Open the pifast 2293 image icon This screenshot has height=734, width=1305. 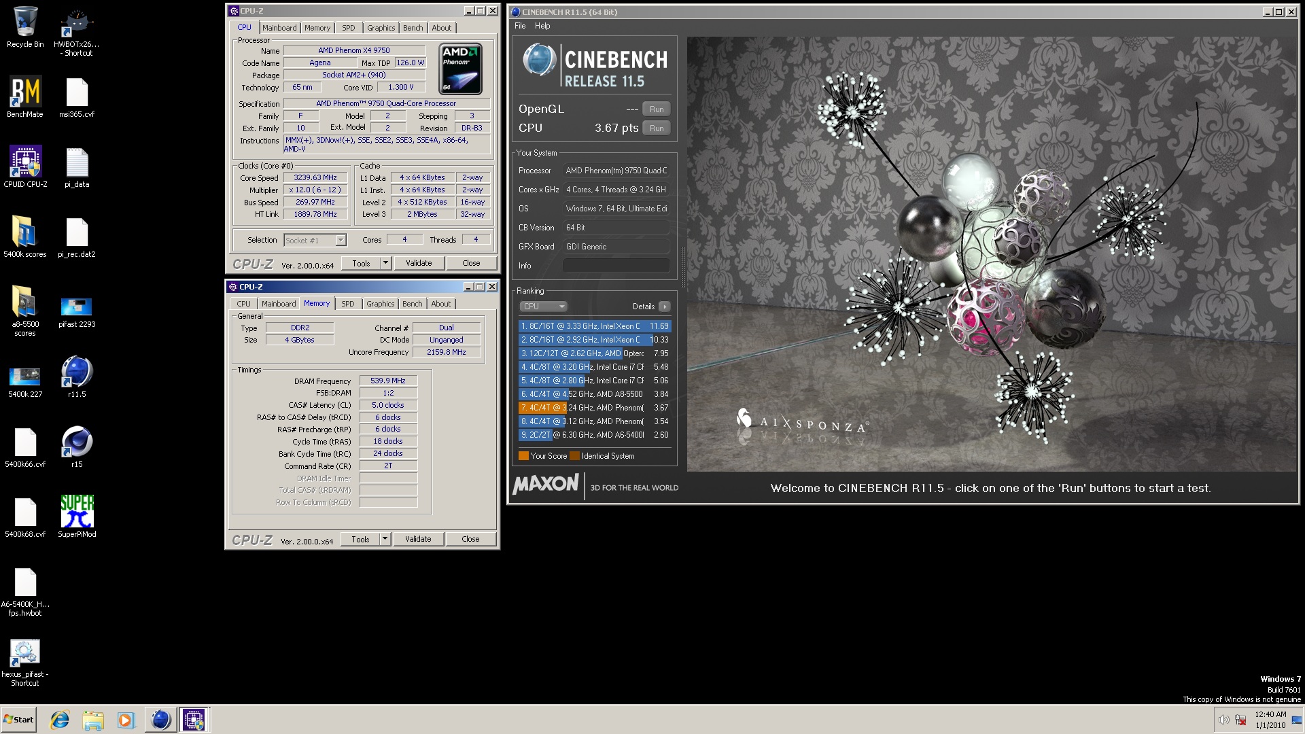(77, 311)
